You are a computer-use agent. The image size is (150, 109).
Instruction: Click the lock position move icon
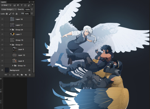[13, 14]
